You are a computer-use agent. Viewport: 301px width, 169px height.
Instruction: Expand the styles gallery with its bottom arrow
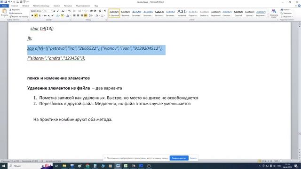(x=268, y=17)
